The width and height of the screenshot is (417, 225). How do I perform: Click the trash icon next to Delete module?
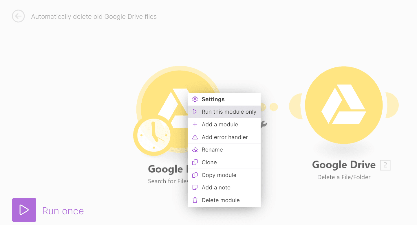[x=195, y=200]
